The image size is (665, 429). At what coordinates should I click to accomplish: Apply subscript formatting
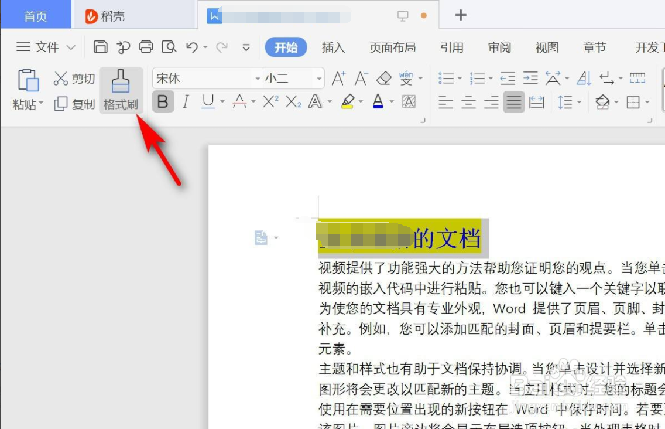pyautogui.click(x=293, y=102)
